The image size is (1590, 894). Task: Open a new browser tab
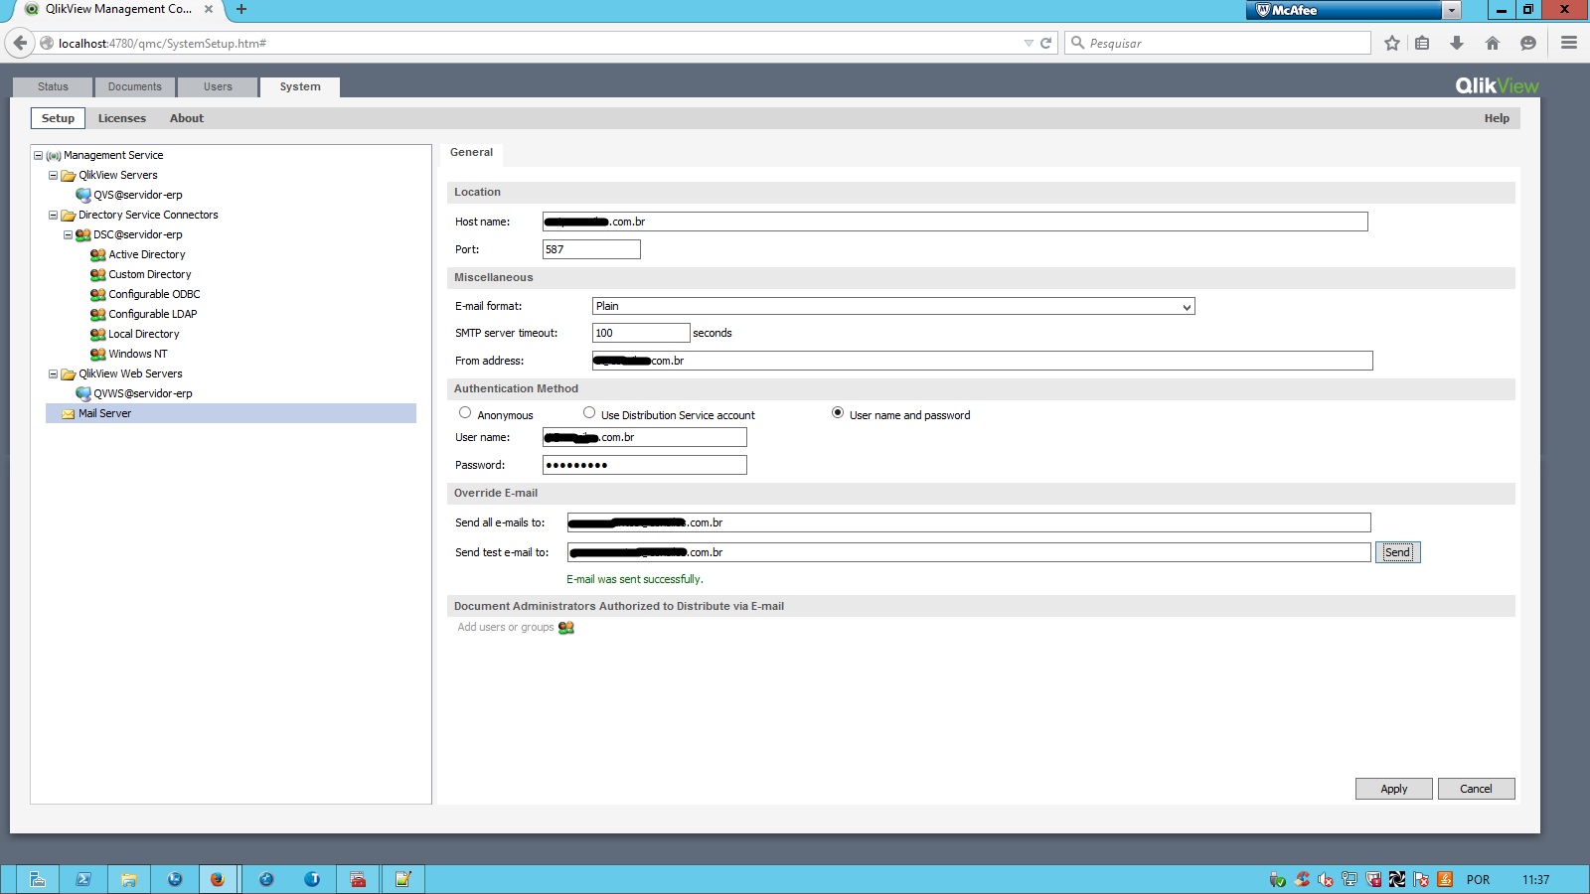[x=240, y=9]
